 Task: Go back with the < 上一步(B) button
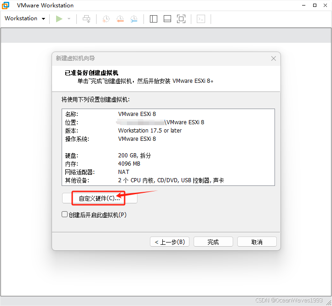[170, 242]
